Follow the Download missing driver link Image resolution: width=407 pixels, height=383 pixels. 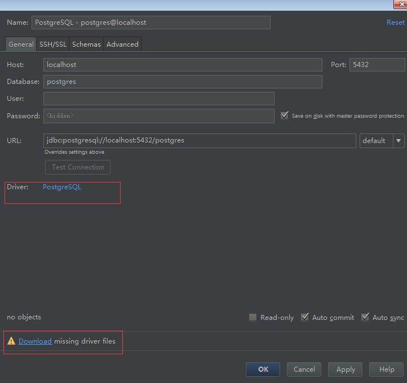pyautogui.click(x=36, y=341)
